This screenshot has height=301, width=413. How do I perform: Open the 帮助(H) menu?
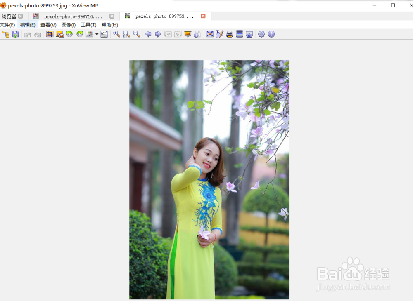(x=110, y=25)
